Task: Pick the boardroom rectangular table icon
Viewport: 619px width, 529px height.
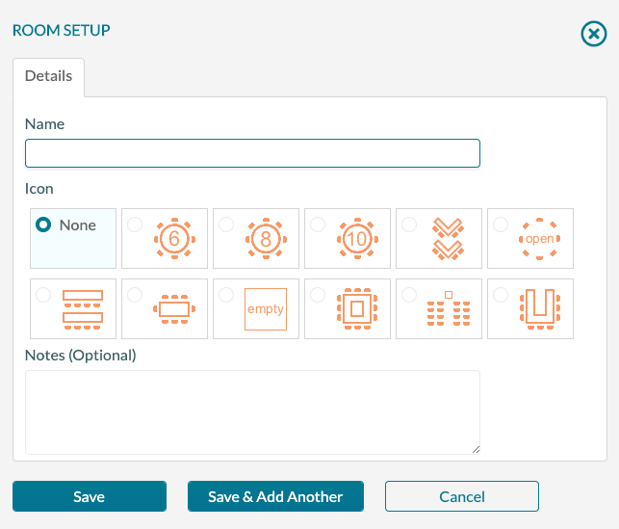Action: (x=174, y=308)
